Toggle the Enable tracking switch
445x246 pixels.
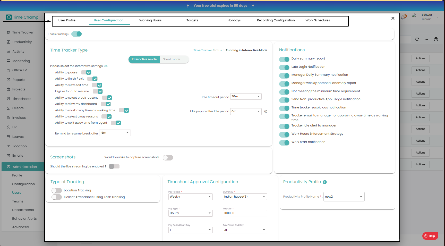click(x=76, y=34)
